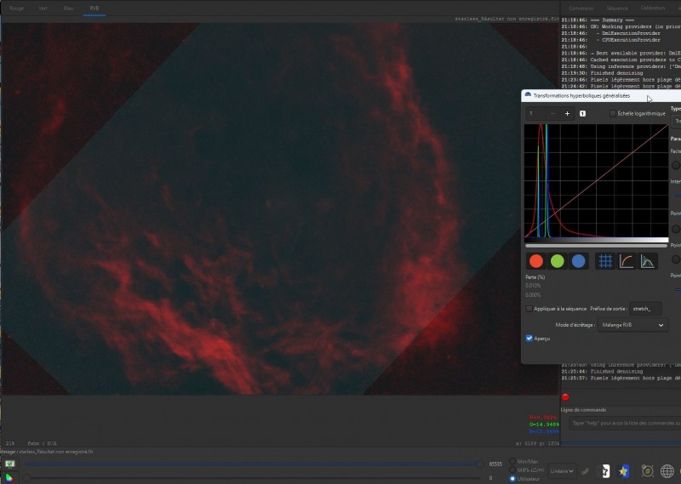Switch to the Rouge channel tab
The height and width of the screenshot is (484, 681).
pyautogui.click(x=16, y=9)
